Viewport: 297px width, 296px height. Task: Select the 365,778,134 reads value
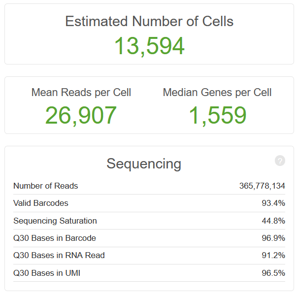[x=262, y=186]
